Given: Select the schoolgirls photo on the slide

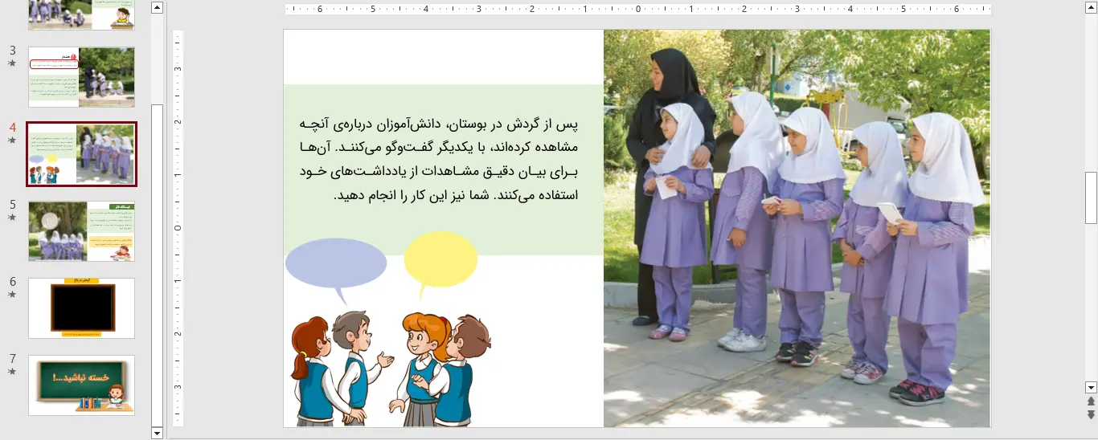Looking at the screenshot, I should [797, 228].
